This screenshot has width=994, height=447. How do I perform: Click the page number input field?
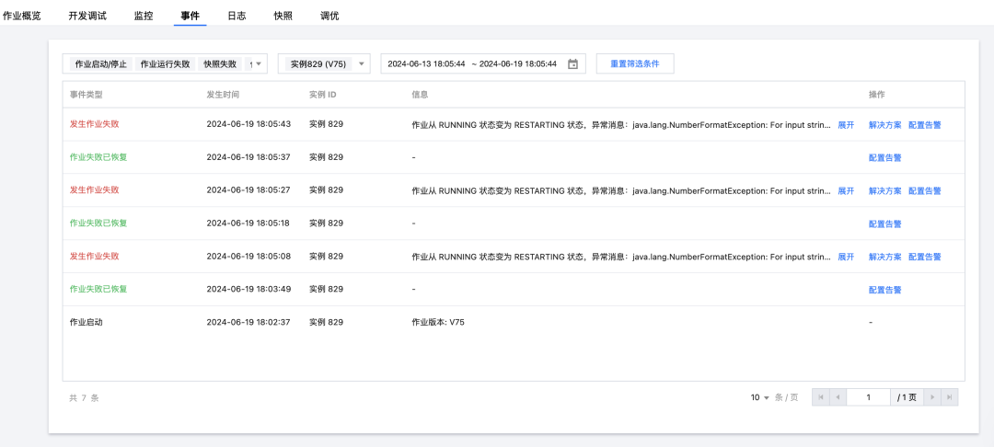coord(867,397)
